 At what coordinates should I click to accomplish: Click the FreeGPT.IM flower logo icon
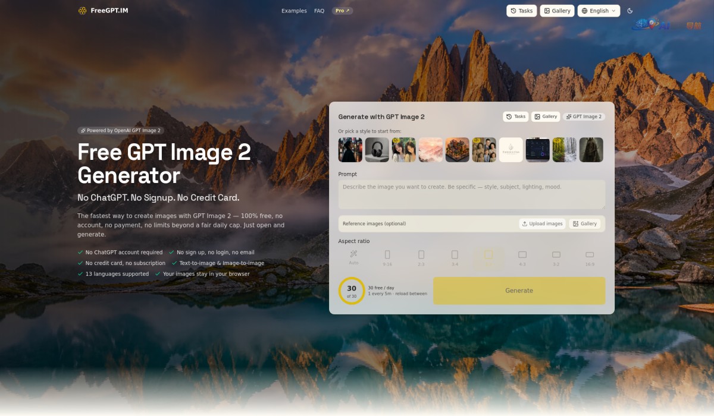pos(83,11)
